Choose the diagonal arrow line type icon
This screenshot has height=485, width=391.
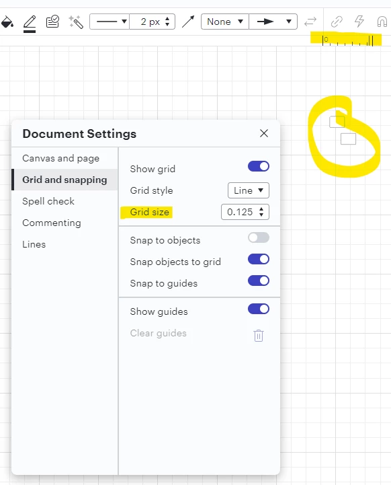pyautogui.click(x=188, y=22)
